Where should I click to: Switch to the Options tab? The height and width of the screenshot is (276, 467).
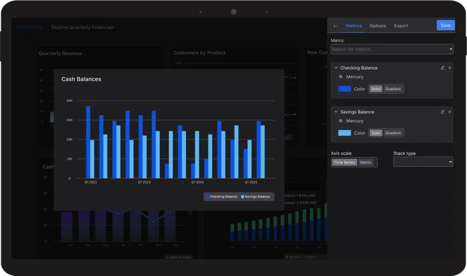click(x=378, y=26)
